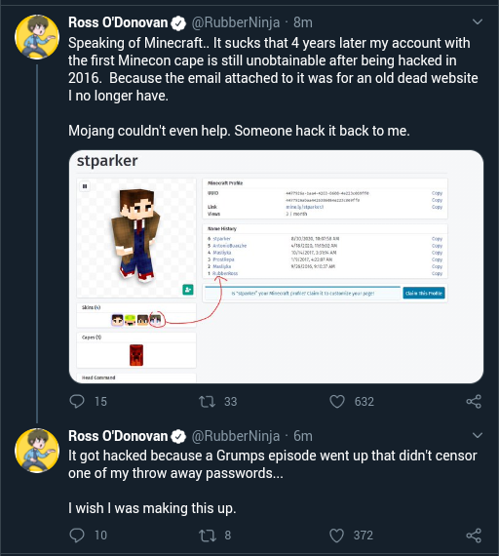Click the 6m timestamp of second tweet
Screen dimensions: 499x556
point(303,436)
